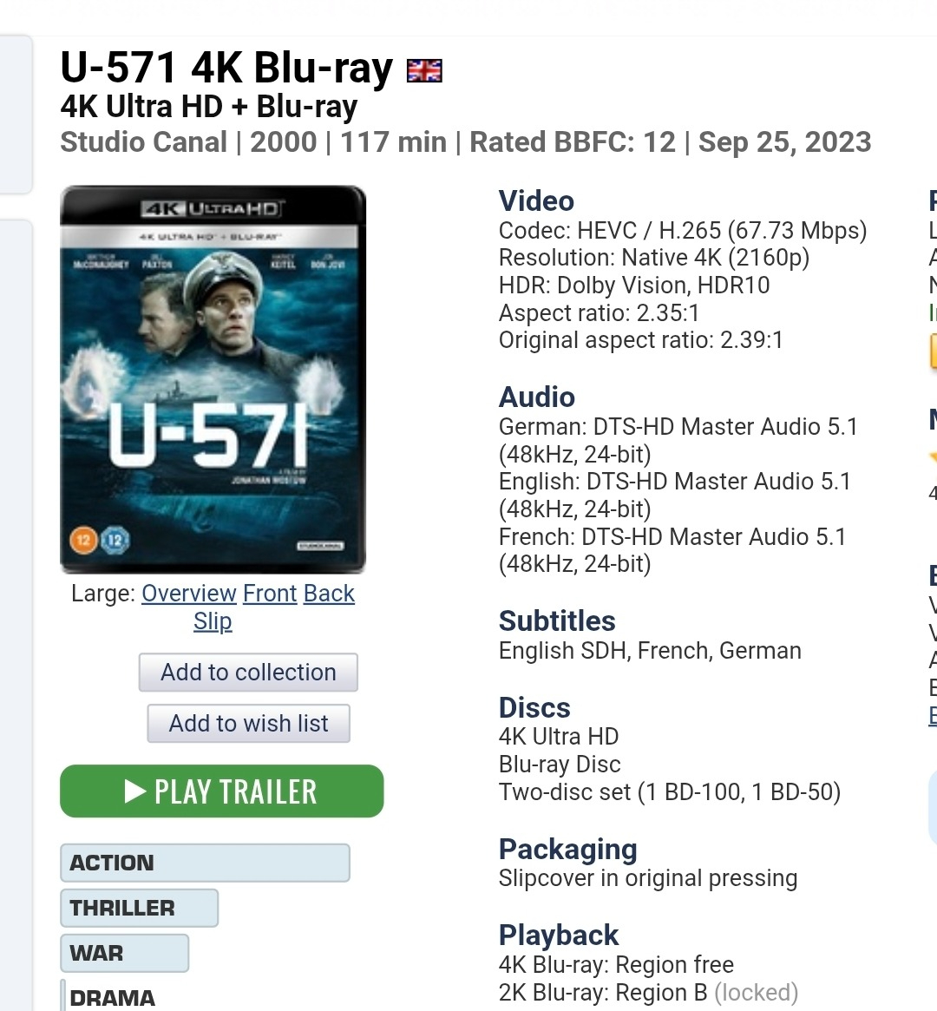Open the large Slip cover link
The image size is (937, 1011).
(213, 620)
